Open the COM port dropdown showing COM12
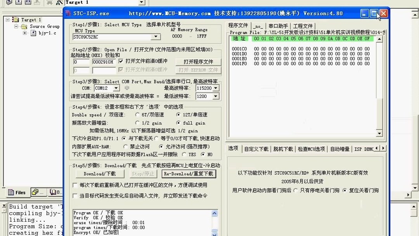The image size is (419, 236). [x=115, y=88]
